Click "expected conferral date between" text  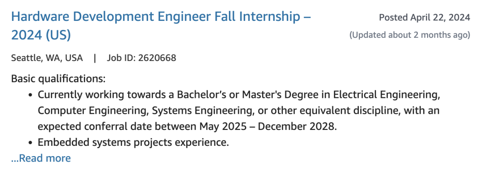click(x=117, y=126)
